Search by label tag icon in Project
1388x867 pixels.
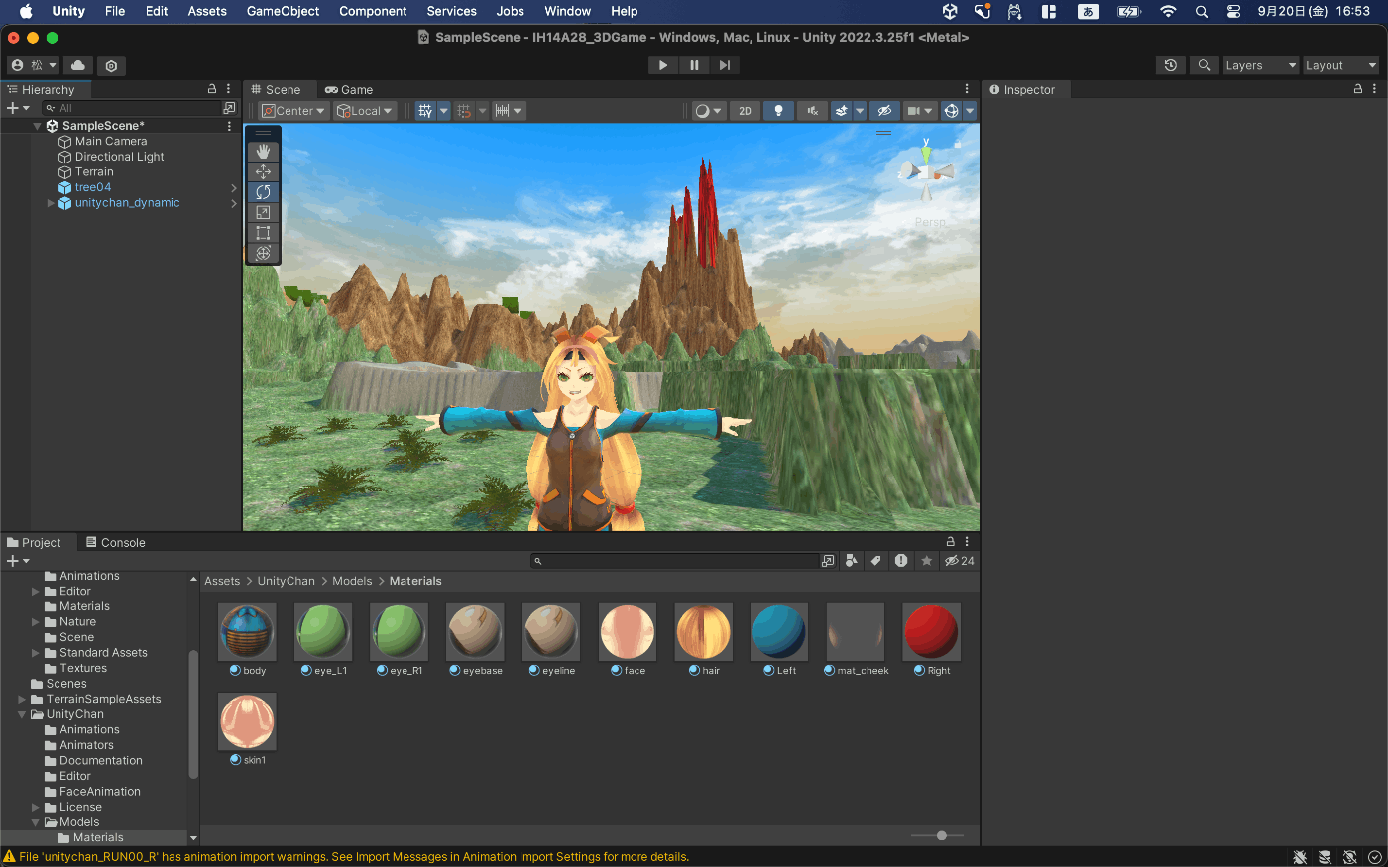(875, 561)
